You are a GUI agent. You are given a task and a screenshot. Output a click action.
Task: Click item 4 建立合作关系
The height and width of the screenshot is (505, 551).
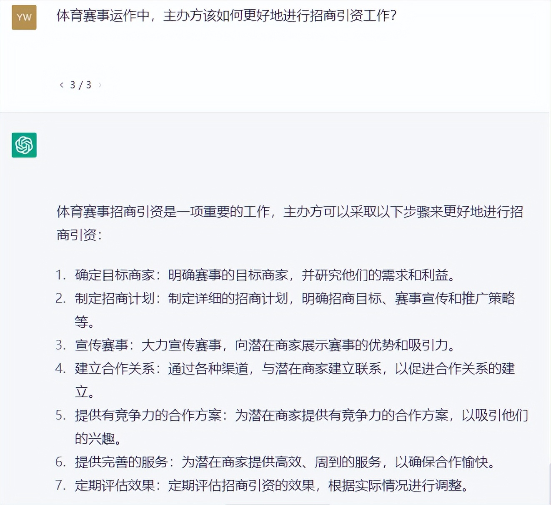tap(292, 369)
